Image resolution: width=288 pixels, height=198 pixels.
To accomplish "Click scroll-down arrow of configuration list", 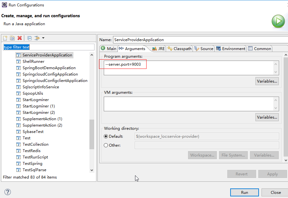I will coord(92,170).
